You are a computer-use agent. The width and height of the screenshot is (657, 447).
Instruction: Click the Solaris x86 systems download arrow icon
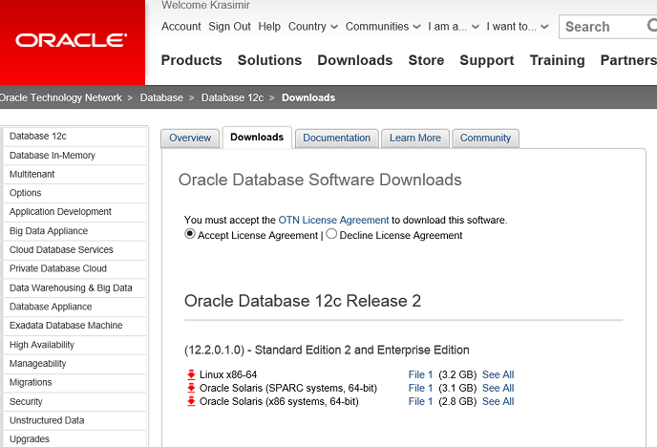tap(191, 401)
